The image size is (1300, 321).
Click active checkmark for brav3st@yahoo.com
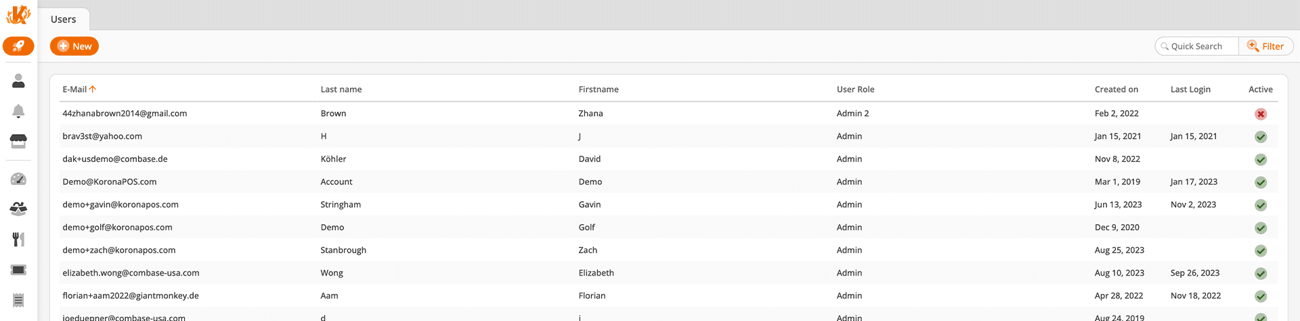coord(1261,137)
